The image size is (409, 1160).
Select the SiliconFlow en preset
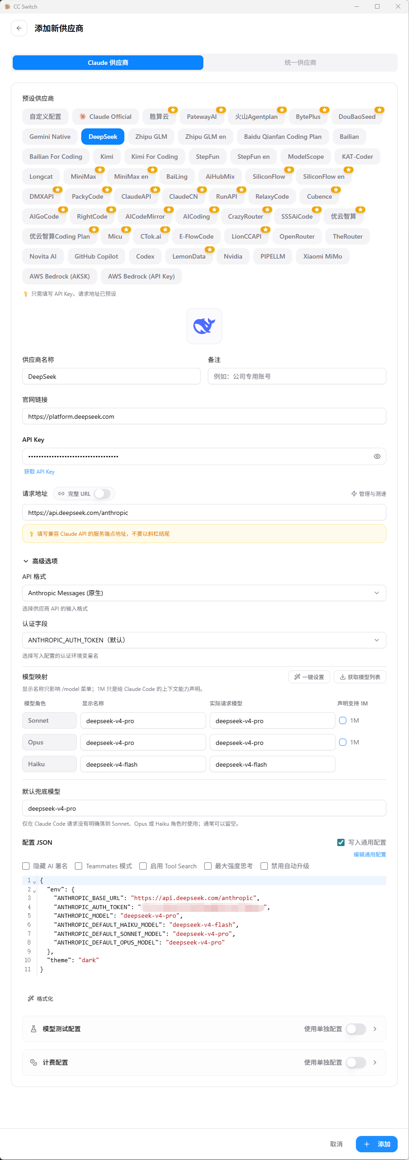pos(324,176)
